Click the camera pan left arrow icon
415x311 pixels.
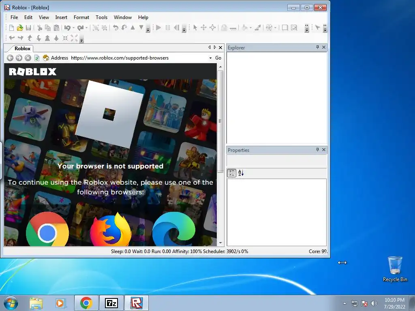12,38
